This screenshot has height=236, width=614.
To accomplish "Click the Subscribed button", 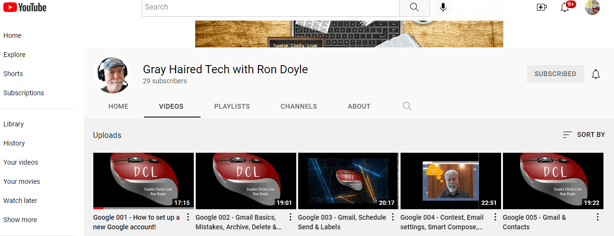I will tap(555, 74).
